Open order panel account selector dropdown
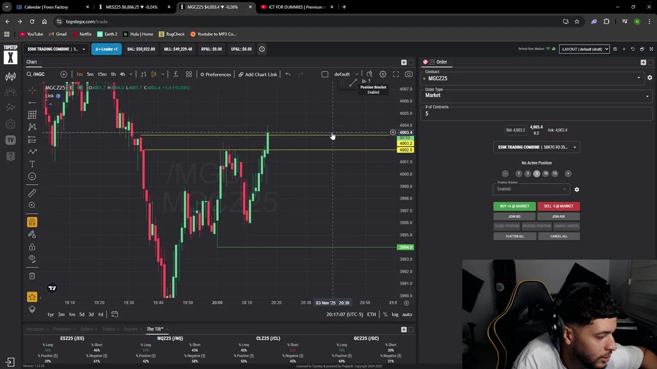The height and width of the screenshot is (369, 657). [x=536, y=147]
